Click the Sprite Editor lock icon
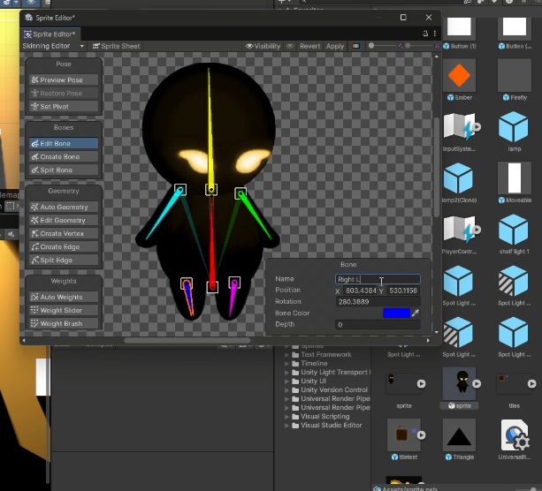Screen dimensions: 542x491 [x=425, y=34]
